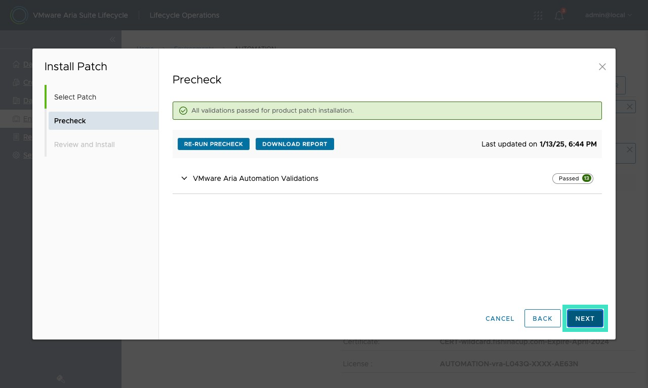This screenshot has width=648, height=388.
Task: Click the validations passed message text
Action: (272, 111)
